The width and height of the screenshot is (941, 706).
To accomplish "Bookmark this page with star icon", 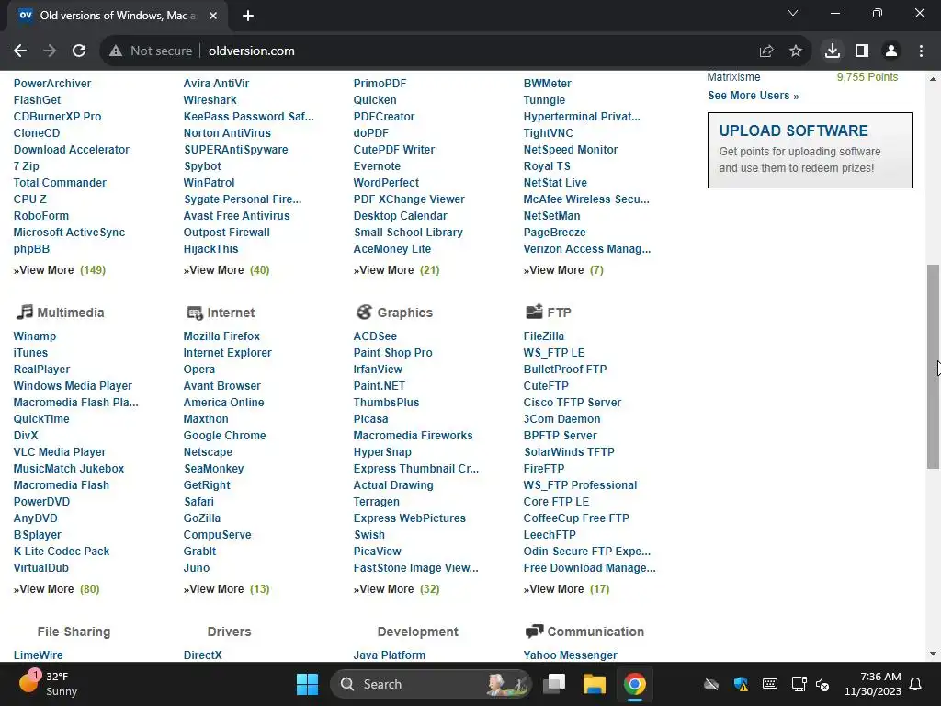I will point(796,51).
